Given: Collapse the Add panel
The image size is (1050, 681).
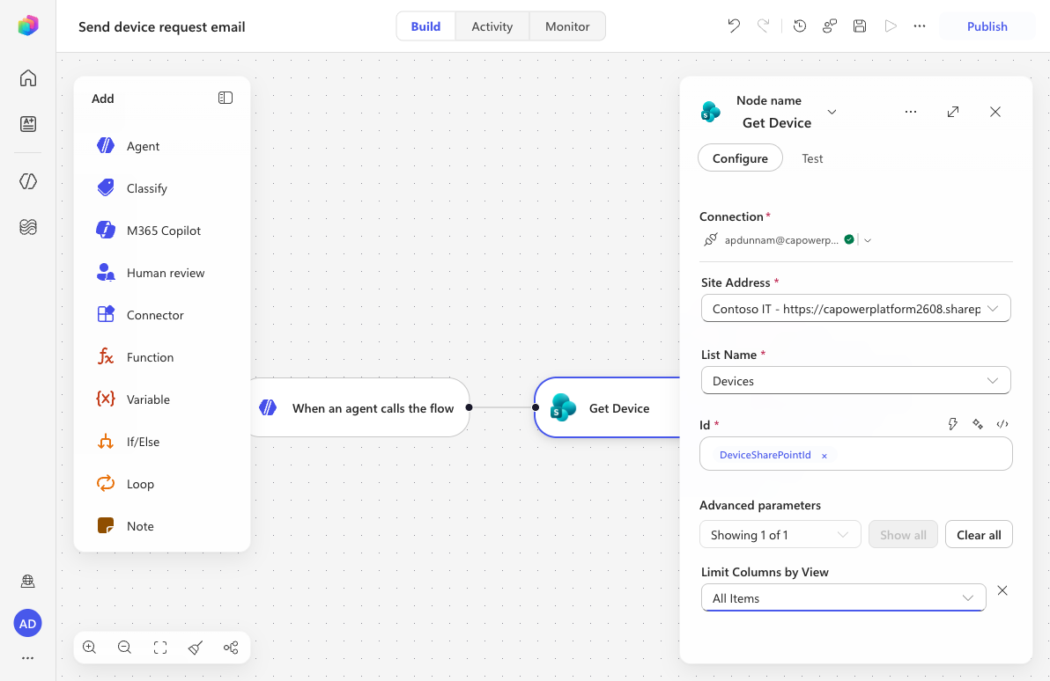Looking at the screenshot, I should tap(225, 98).
